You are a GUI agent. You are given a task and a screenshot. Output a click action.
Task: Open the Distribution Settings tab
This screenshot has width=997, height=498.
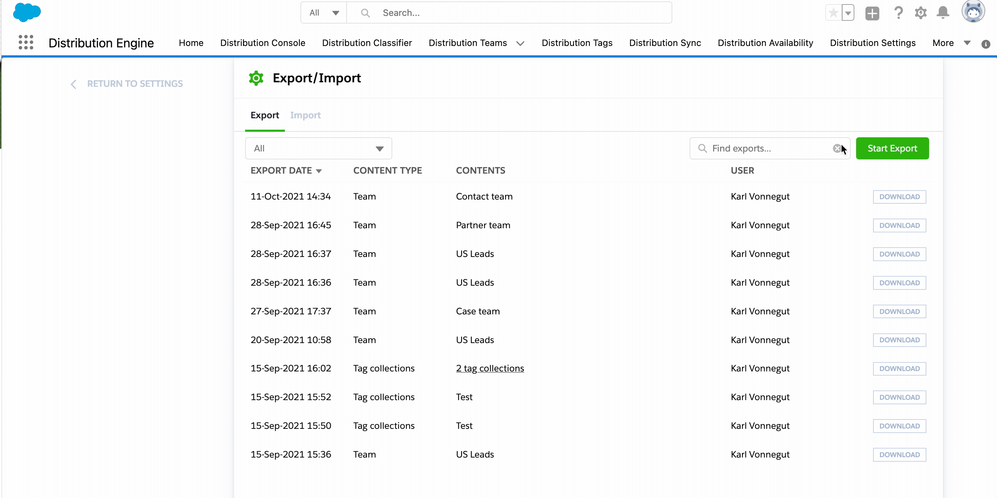tap(873, 43)
